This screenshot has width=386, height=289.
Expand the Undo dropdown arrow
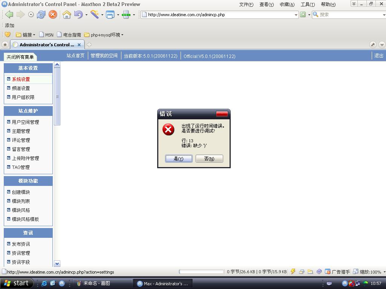[x=86, y=15]
